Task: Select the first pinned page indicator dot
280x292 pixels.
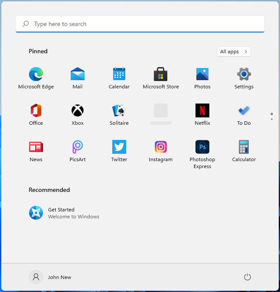Action: (x=272, y=114)
